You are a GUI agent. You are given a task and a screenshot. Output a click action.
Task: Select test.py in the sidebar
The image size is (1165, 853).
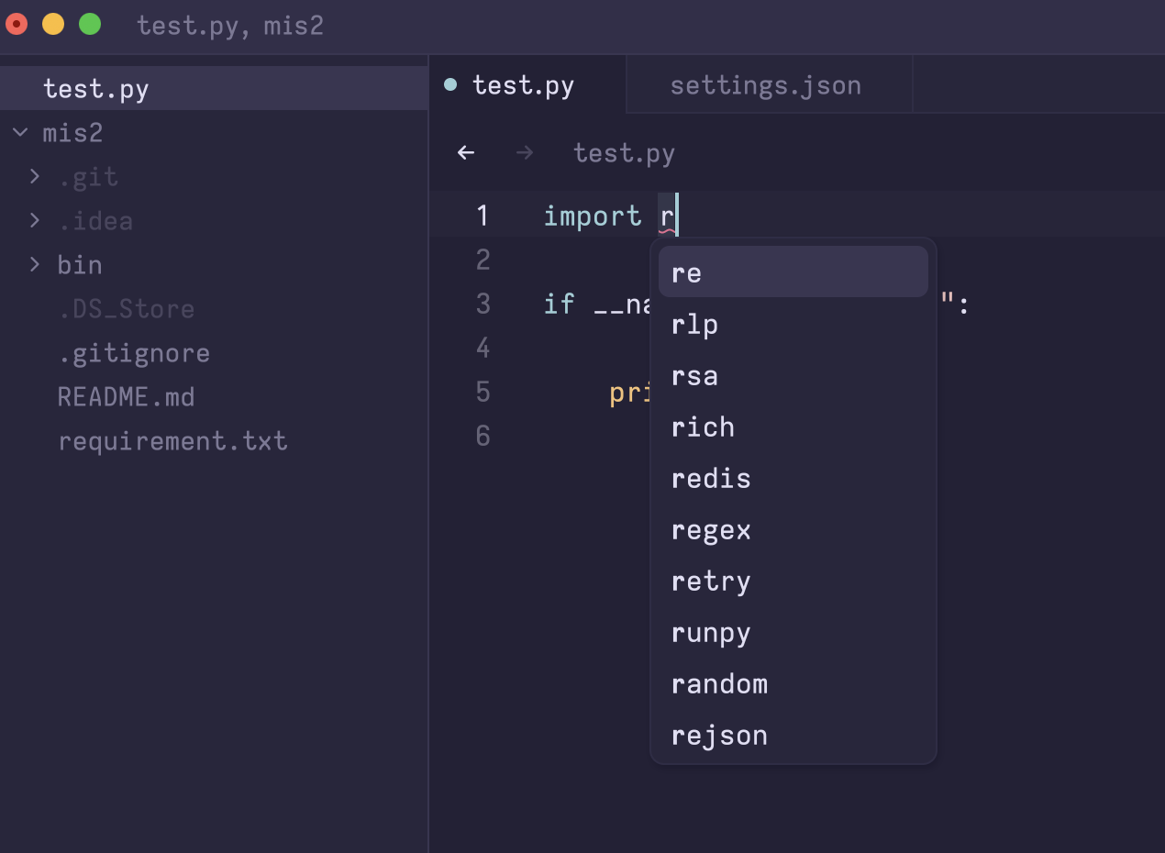[x=96, y=88]
